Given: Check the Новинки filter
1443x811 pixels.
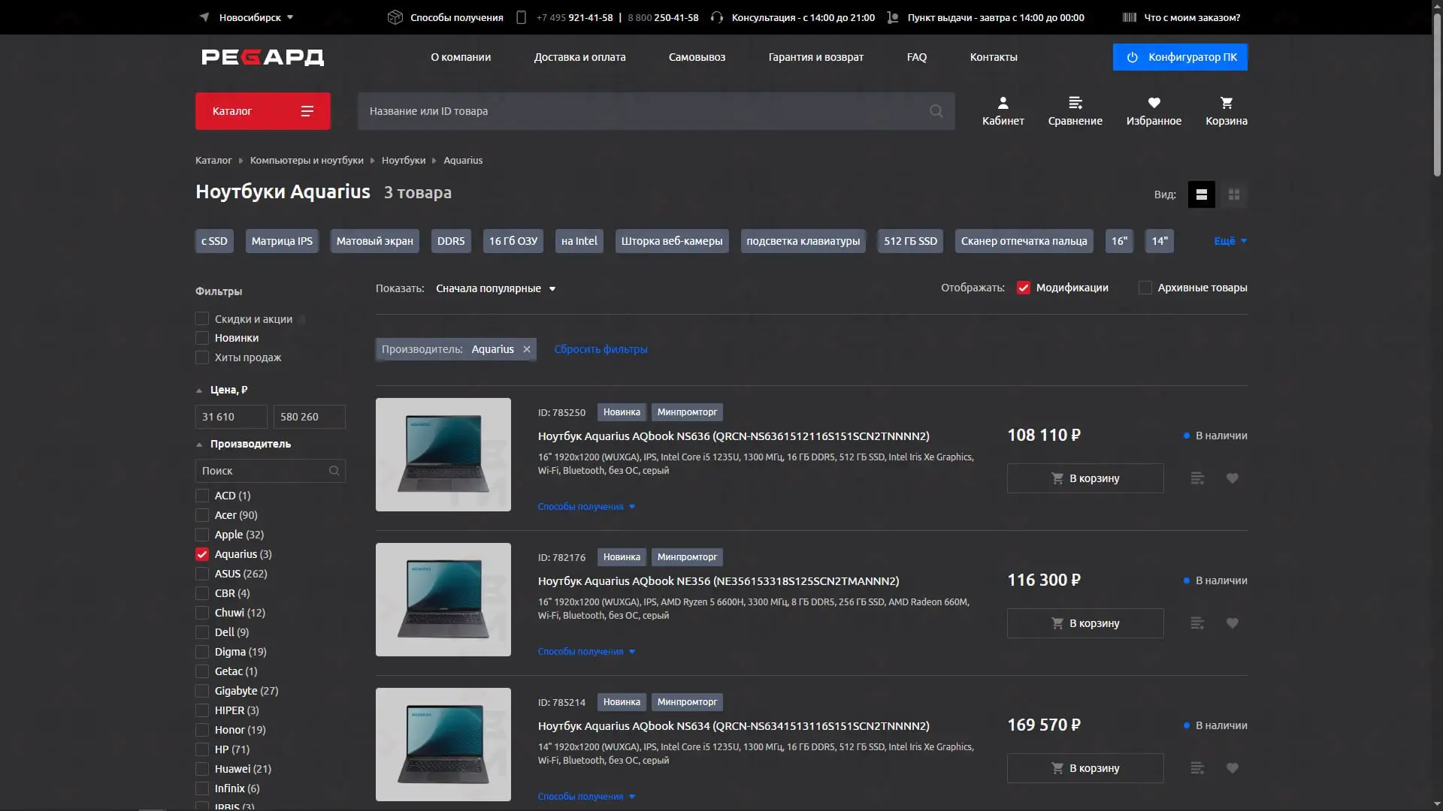Looking at the screenshot, I should pyautogui.click(x=201, y=338).
